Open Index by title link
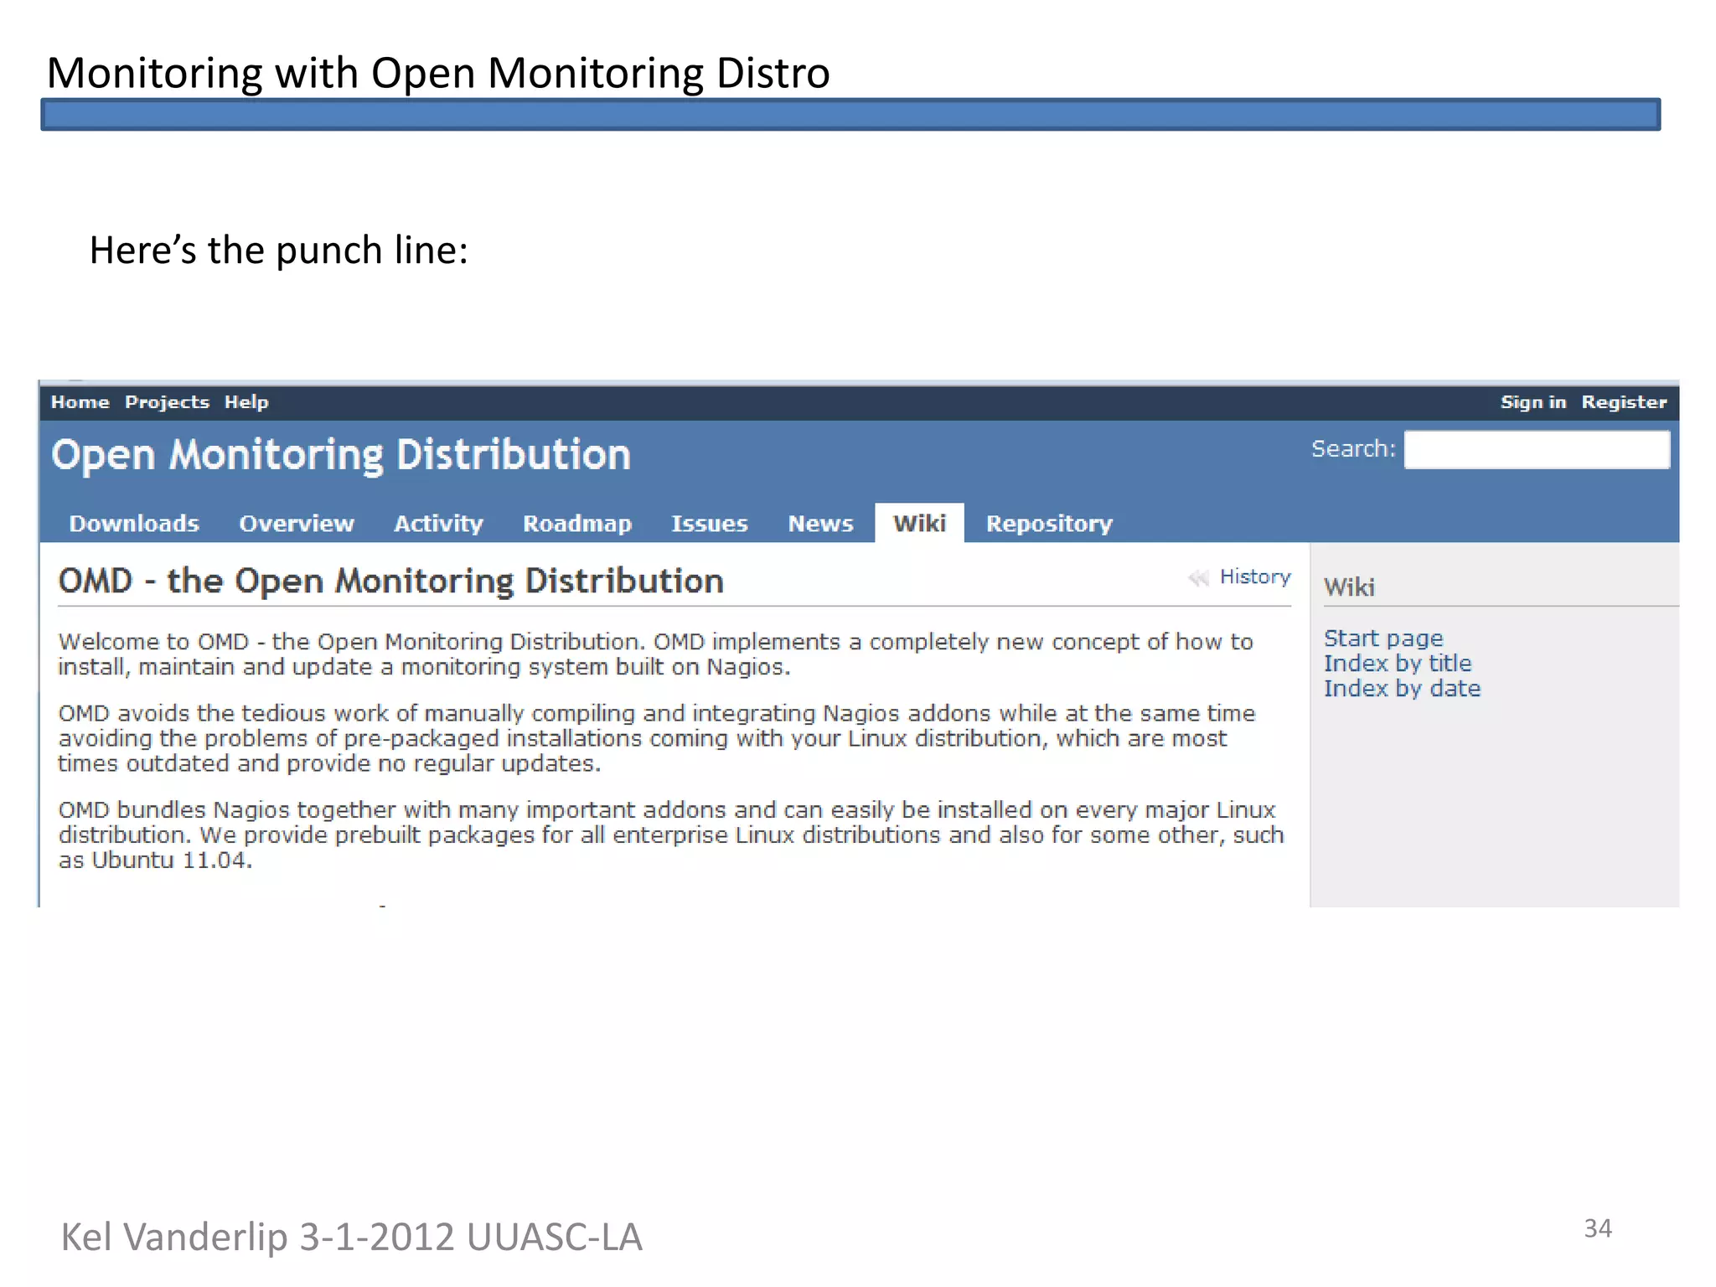 (1397, 664)
